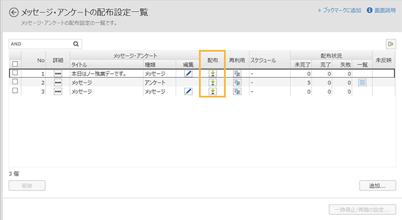Edit message in row 3 with pencil icon
402x220 pixels.
click(x=188, y=91)
